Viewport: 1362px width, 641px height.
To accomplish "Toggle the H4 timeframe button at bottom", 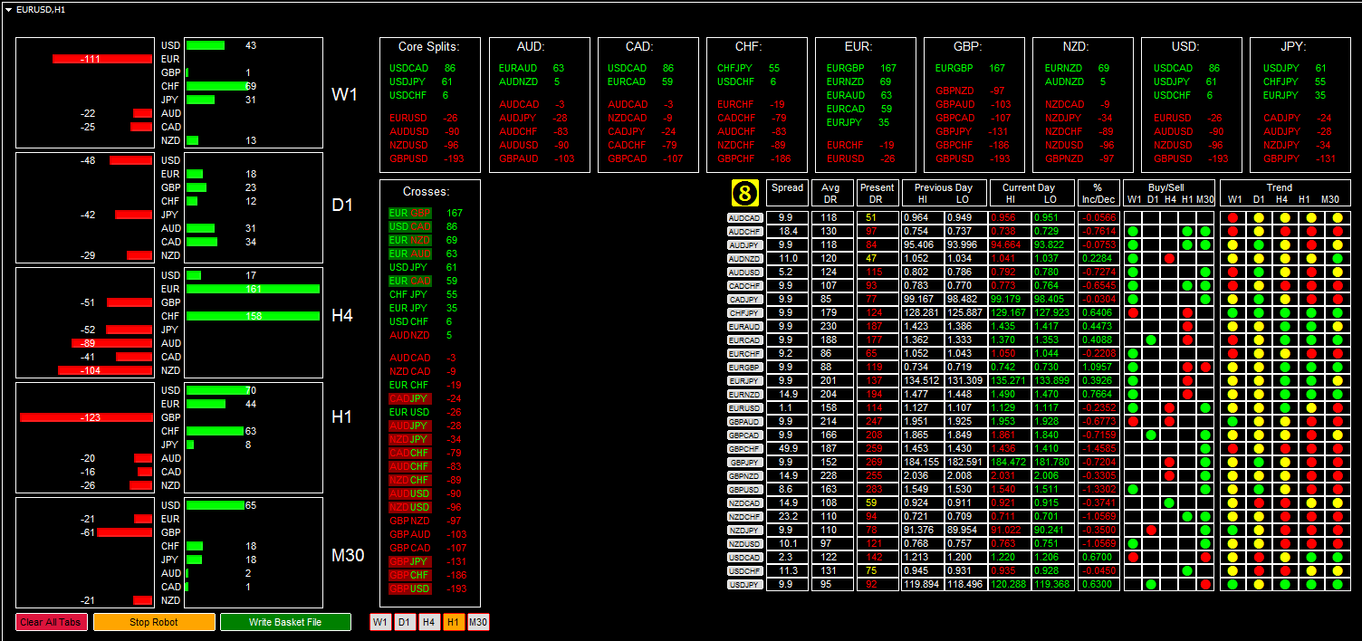I will click(429, 622).
